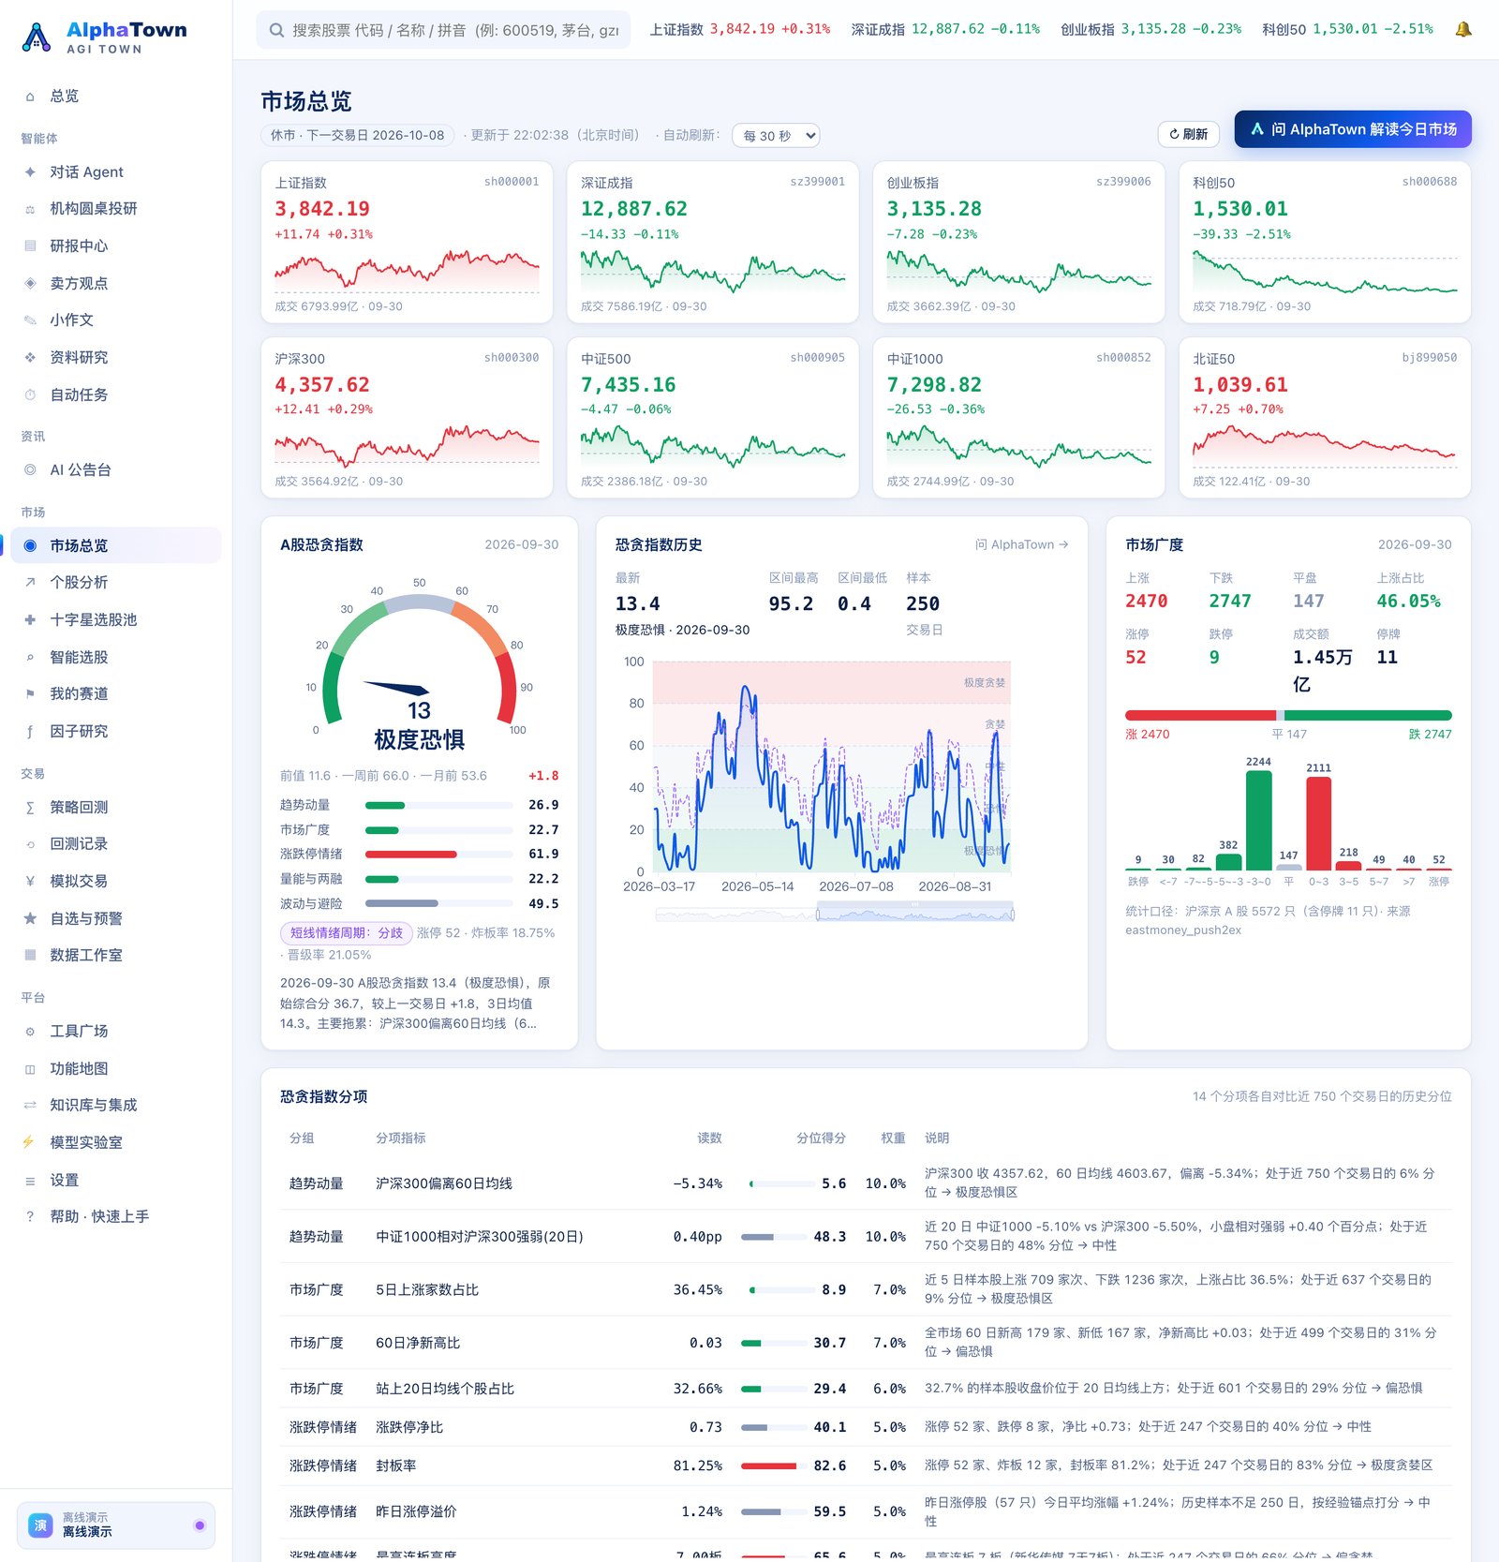Click 十字星选股池 plus icon
This screenshot has width=1499, height=1562.
pyautogui.click(x=30, y=620)
